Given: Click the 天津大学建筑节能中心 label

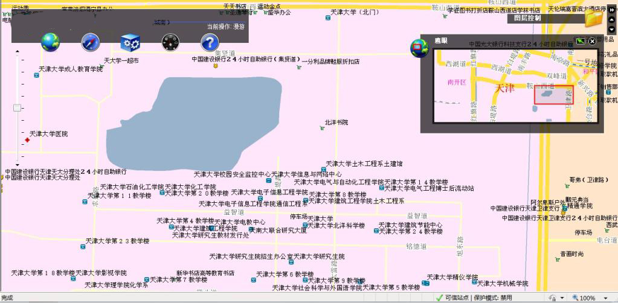Looking at the screenshot, I should click(411, 225).
